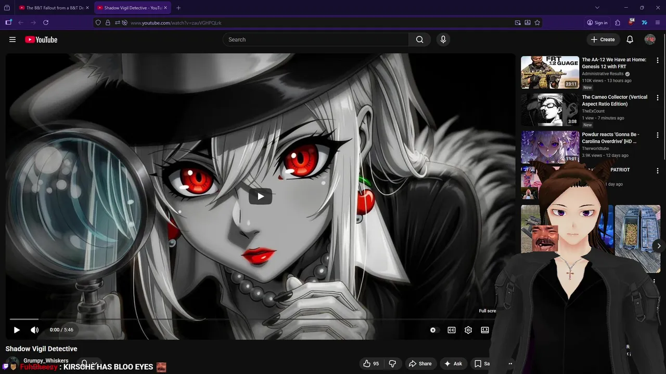Open the tracking protection shield
The width and height of the screenshot is (666, 374).
click(99, 23)
